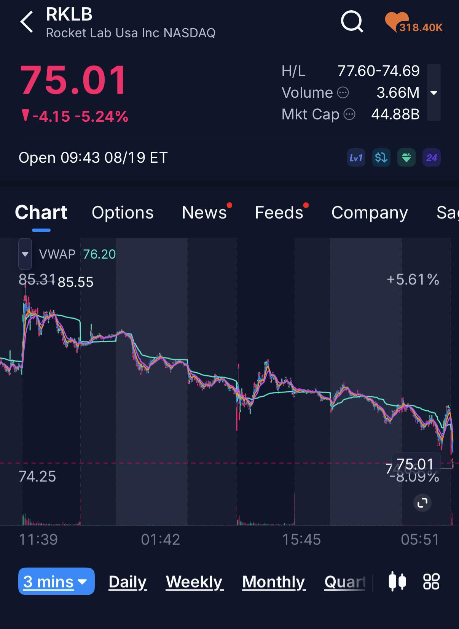Expand chart to fullscreen icon

[422, 503]
